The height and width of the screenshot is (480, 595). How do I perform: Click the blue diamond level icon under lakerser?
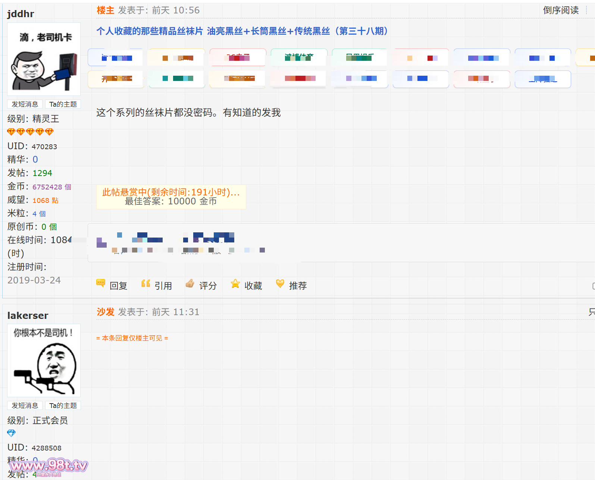tap(11, 433)
